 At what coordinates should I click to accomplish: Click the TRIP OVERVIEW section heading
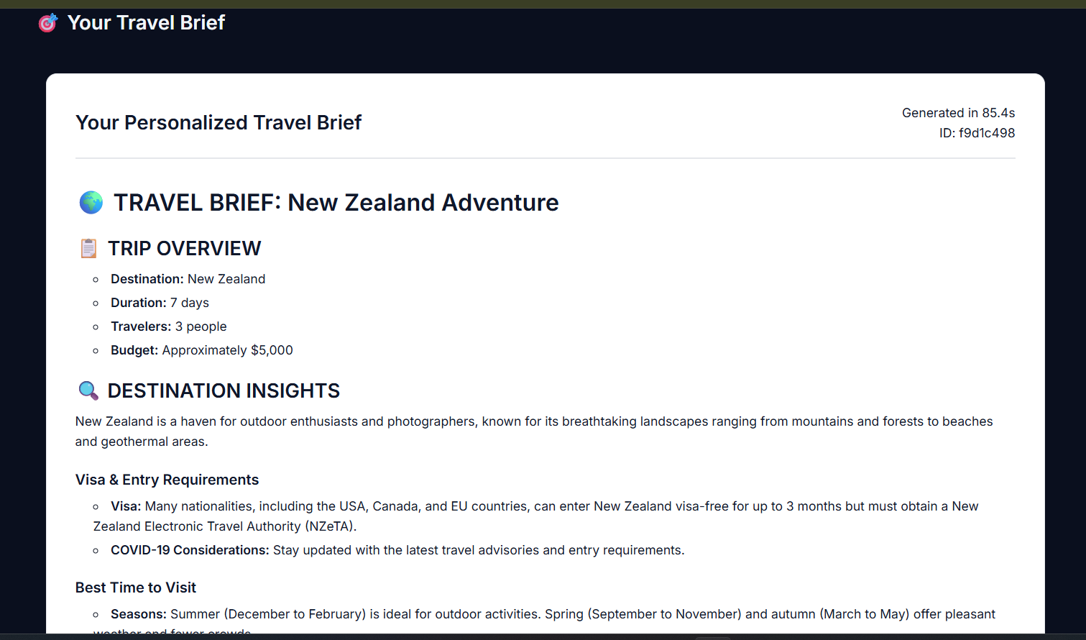click(184, 248)
